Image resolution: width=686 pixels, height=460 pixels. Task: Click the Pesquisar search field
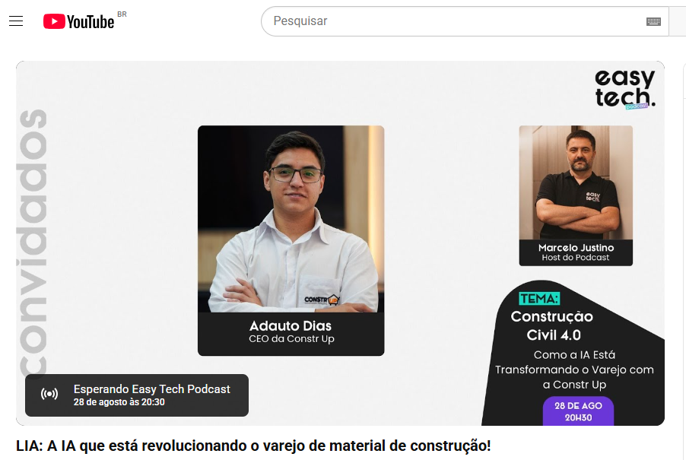(x=455, y=21)
